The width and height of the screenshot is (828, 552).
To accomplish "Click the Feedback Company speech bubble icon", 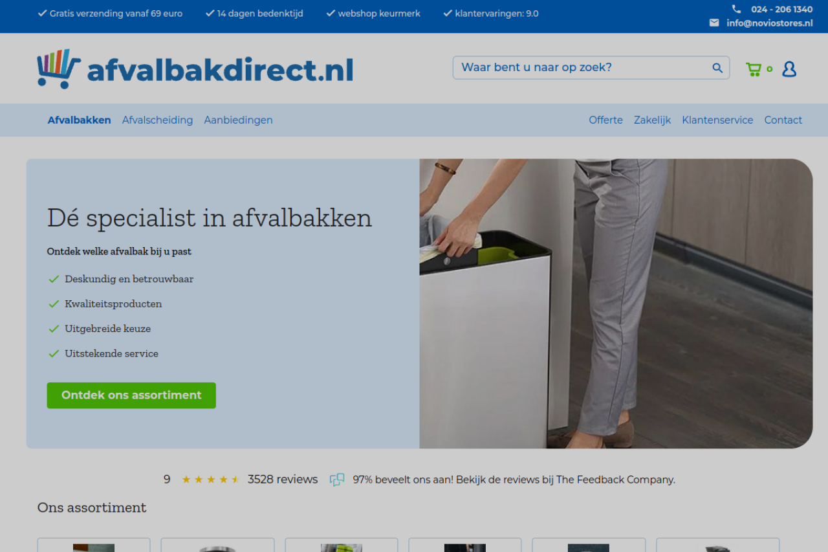I will tap(337, 480).
